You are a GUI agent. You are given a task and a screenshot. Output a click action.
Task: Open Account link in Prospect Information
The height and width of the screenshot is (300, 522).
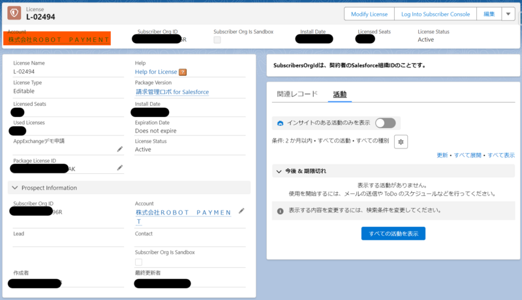[x=183, y=217]
